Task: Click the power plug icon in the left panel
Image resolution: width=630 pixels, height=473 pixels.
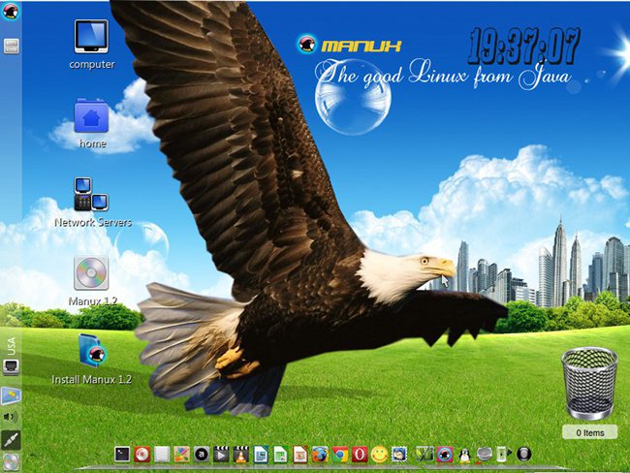Action: (11, 440)
